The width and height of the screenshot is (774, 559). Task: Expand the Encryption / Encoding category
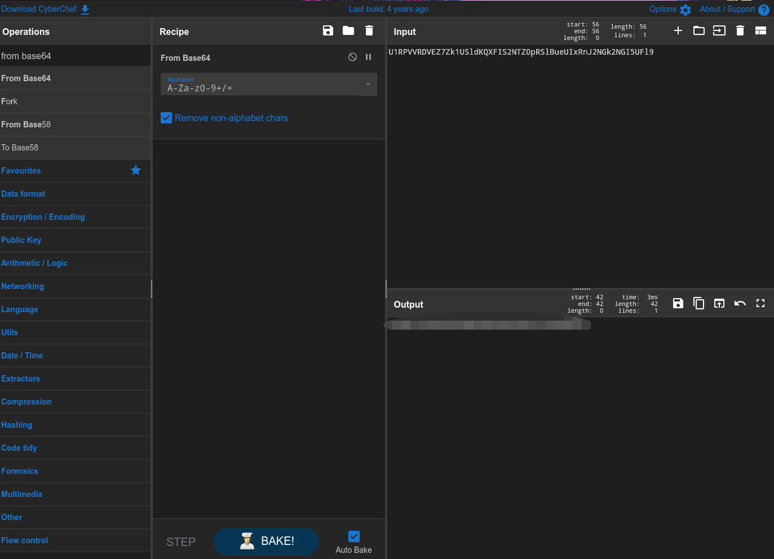point(43,217)
